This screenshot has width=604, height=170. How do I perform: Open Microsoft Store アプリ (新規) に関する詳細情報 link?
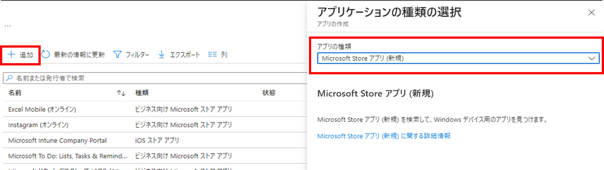384,136
